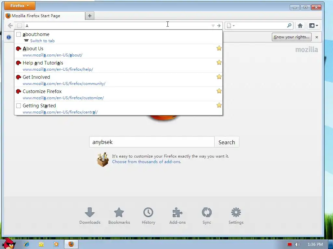
Task: Click the mozilla logo text
Action: (x=307, y=50)
